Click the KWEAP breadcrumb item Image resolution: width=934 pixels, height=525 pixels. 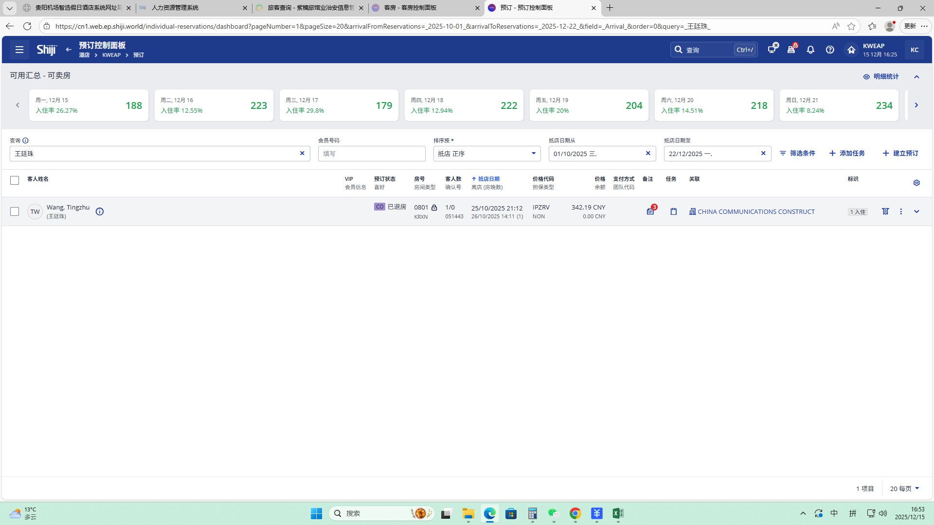(111, 55)
